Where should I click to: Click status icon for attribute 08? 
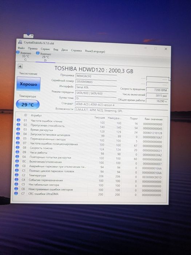coord(17,147)
